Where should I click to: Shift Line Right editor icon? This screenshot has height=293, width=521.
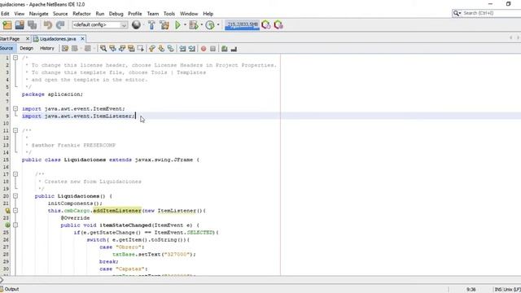pos(192,49)
